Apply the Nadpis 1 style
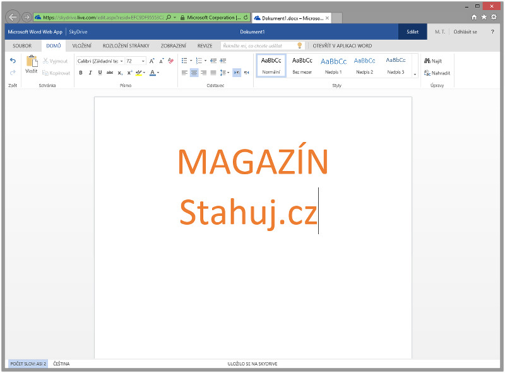Image resolution: width=505 pixels, height=373 pixels. (333, 66)
